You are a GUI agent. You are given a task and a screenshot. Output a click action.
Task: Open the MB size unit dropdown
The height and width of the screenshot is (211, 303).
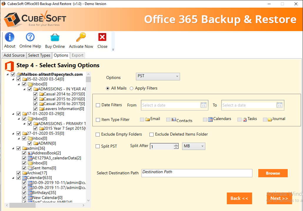point(194,146)
